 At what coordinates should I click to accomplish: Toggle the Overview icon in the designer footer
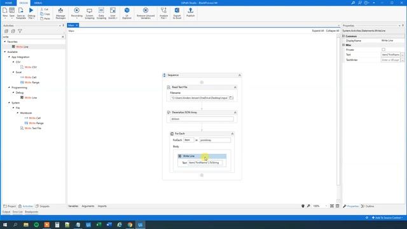[338, 206]
